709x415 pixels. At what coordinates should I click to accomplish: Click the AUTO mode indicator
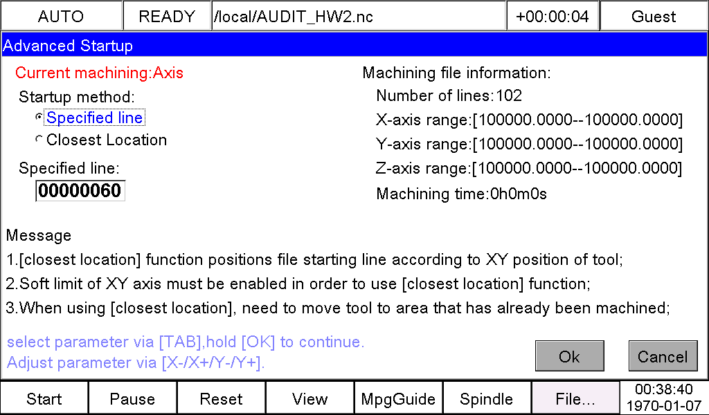pos(61,17)
